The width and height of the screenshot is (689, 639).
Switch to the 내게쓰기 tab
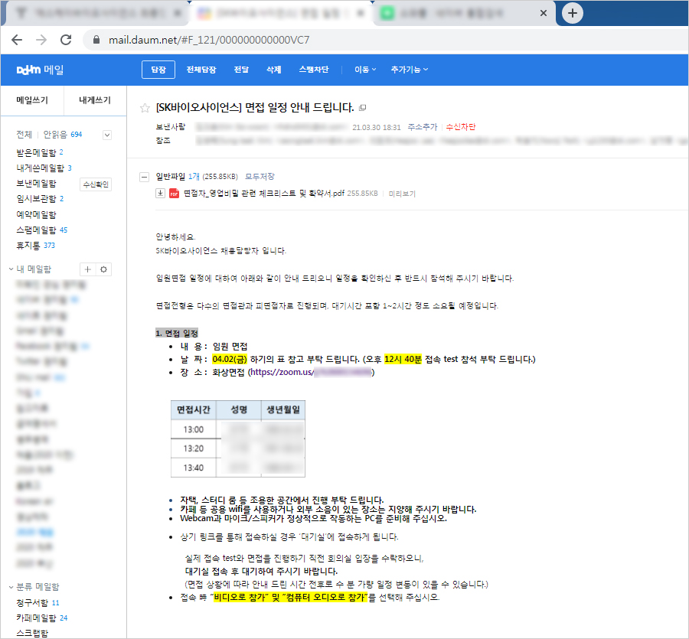tap(95, 100)
